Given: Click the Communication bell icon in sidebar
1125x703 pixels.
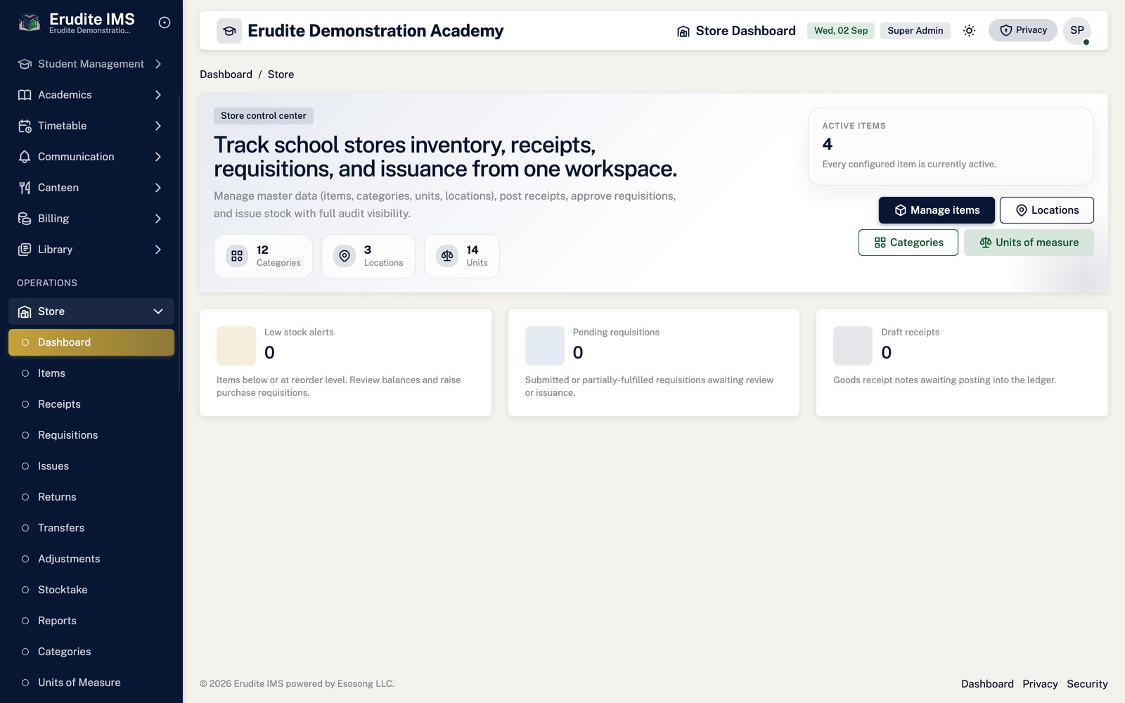Looking at the screenshot, I should click(25, 157).
